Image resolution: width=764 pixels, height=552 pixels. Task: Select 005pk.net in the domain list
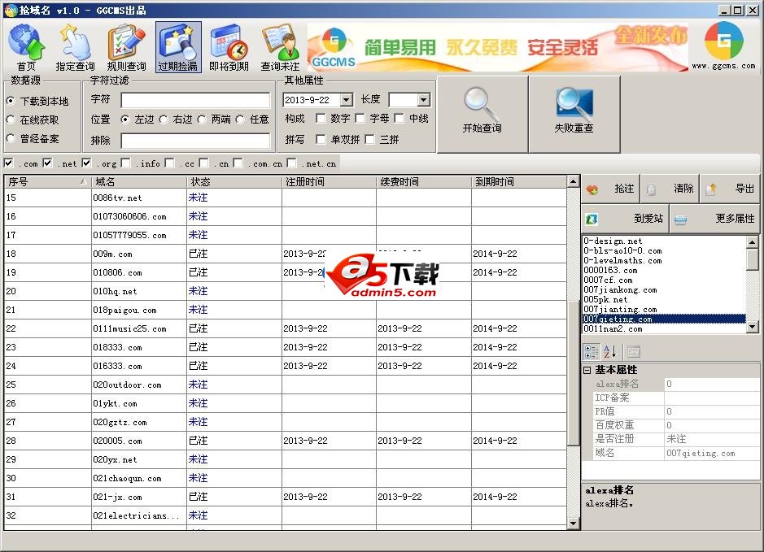tap(664, 300)
